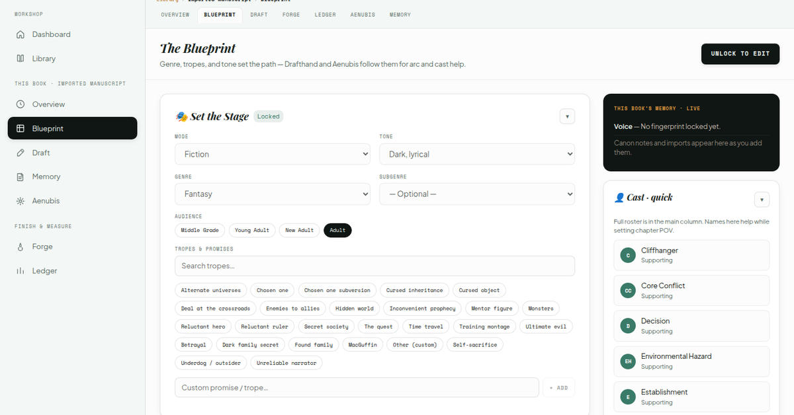
Task: Toggle the Enemies to allies trope
Action: pos(292,309)
